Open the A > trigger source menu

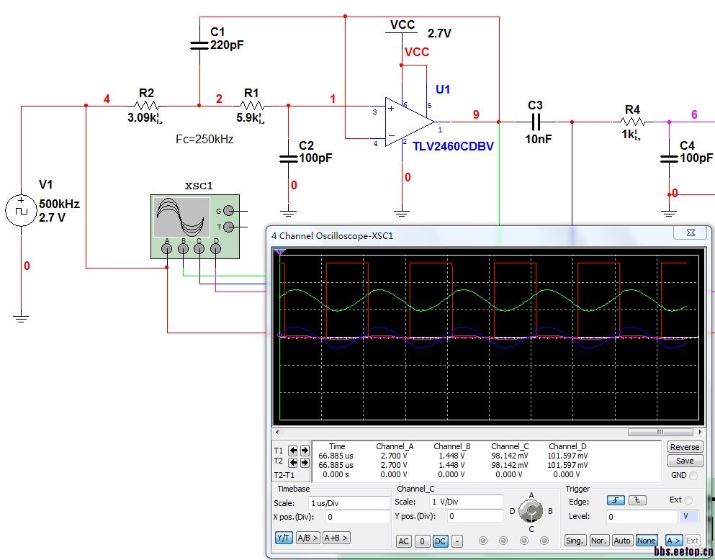click(x=674, y=541)
